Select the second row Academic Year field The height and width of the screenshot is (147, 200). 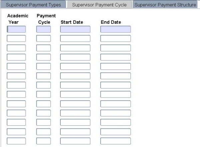tap(16, 38)
